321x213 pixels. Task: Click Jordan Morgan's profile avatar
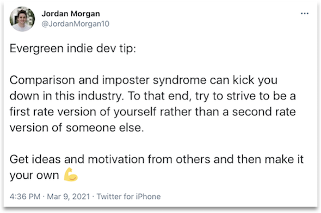pos(22,19)
